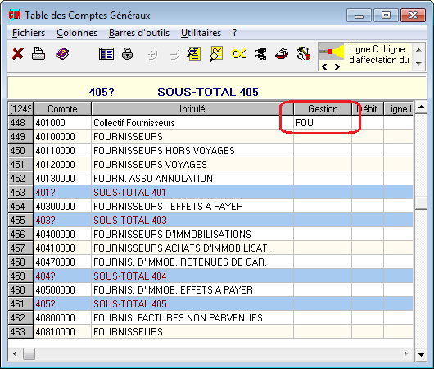
Task: Select FOURNISSEURS D'IMMOBILISATIONS row
Action: (210, 235)
